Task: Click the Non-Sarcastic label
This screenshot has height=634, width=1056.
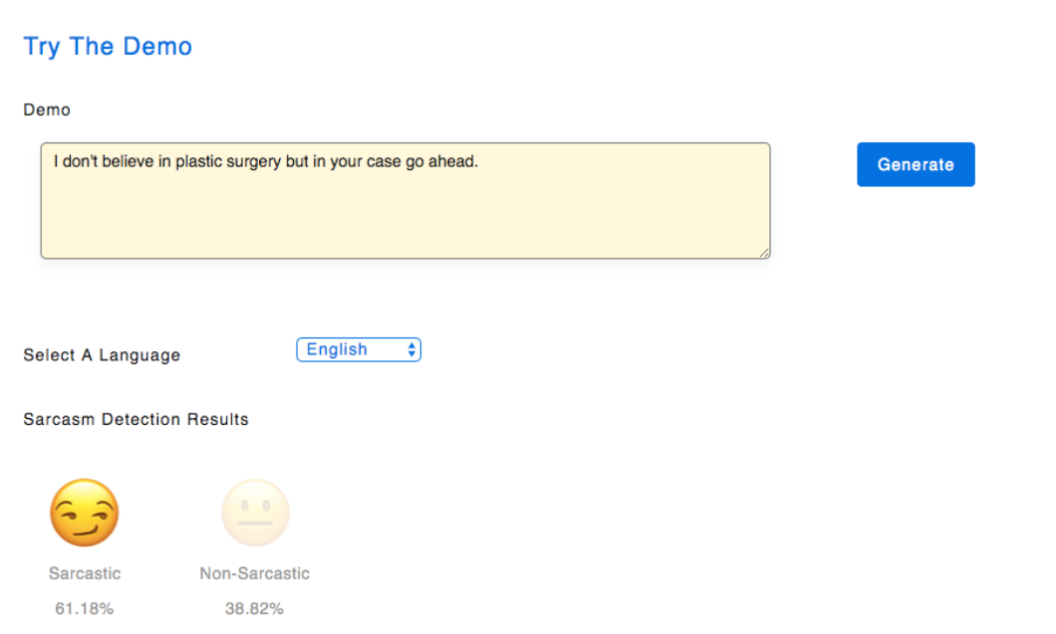Action: coord(255,573)
